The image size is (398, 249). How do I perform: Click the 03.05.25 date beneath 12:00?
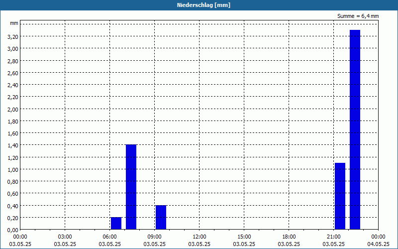[199, 244]
